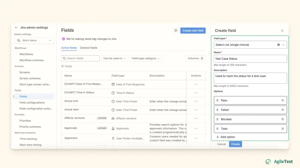
Task: Click the Search fields input
Action: tap(80, 58)
